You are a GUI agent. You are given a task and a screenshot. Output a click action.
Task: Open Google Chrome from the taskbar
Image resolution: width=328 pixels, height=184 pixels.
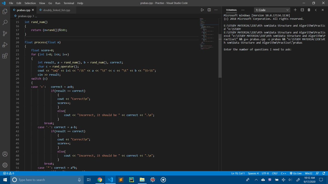100,180
